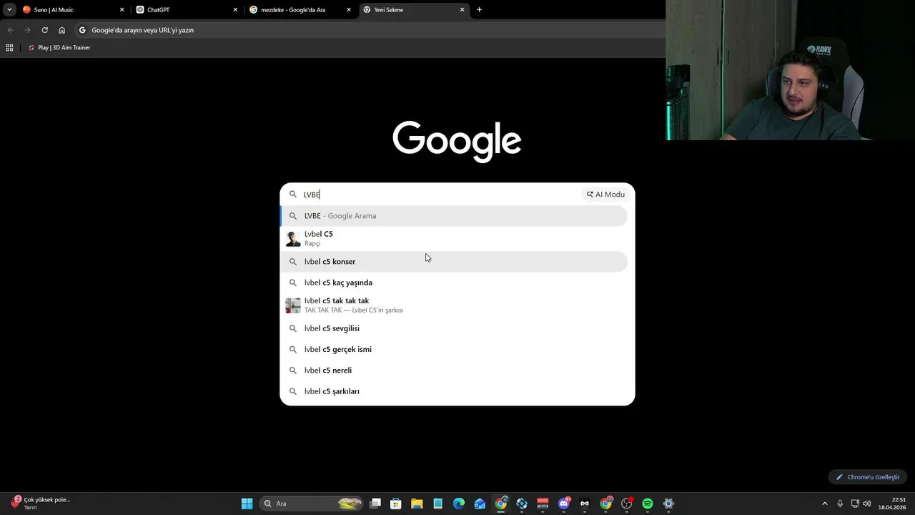The image size is (915, 515).
Task: Open Spotify from the taskbar
Action: point(648,504)
